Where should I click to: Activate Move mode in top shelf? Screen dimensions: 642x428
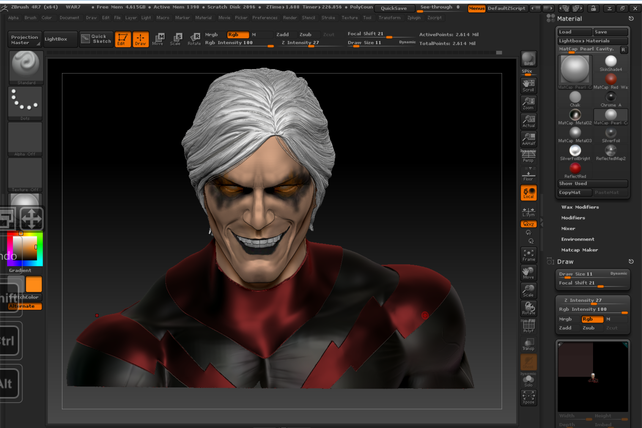(158, 39)
